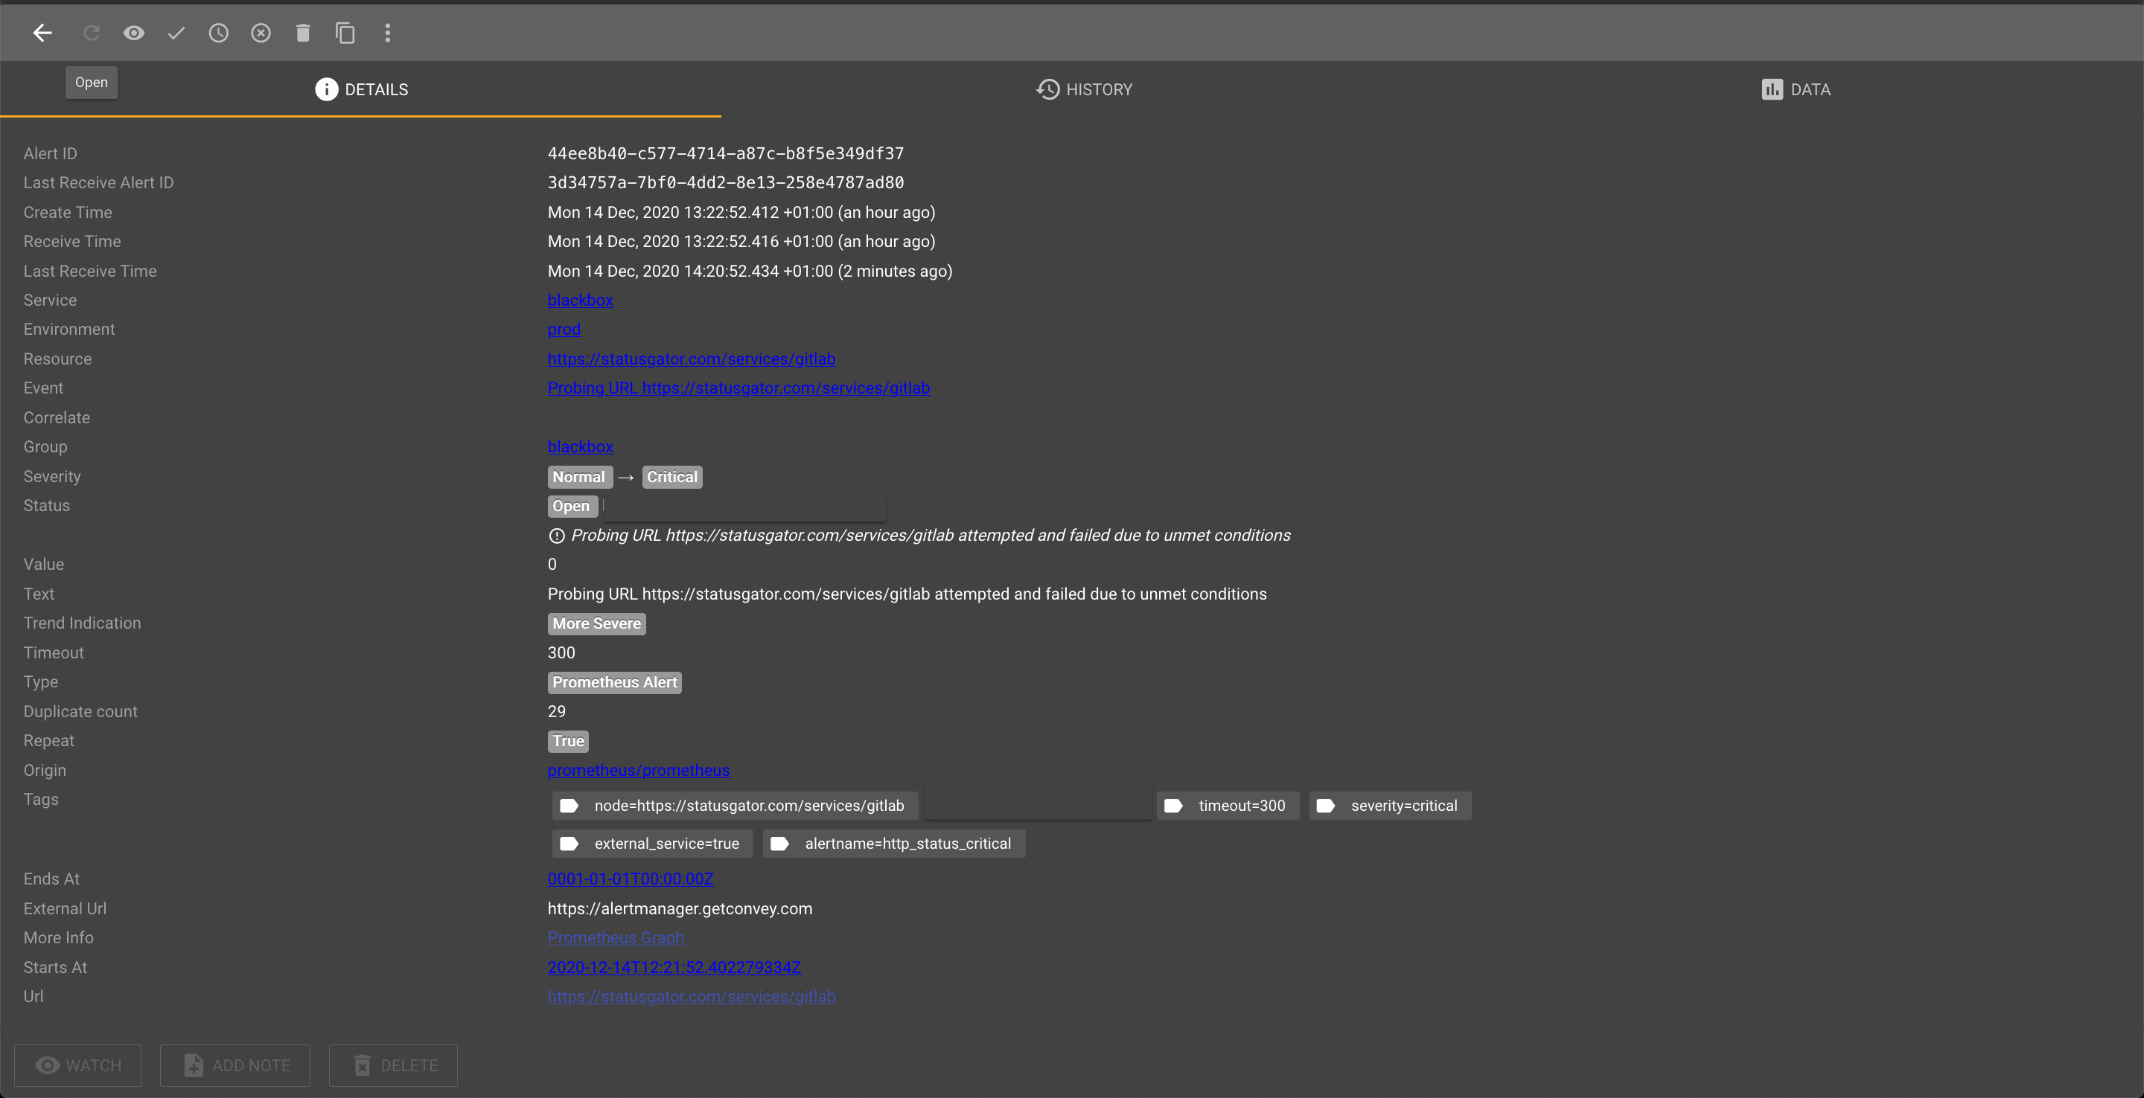
Task: Click the Probing URL event link
Action: 738,388
